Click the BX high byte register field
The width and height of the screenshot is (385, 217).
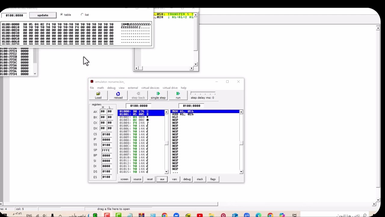(103, 117)
